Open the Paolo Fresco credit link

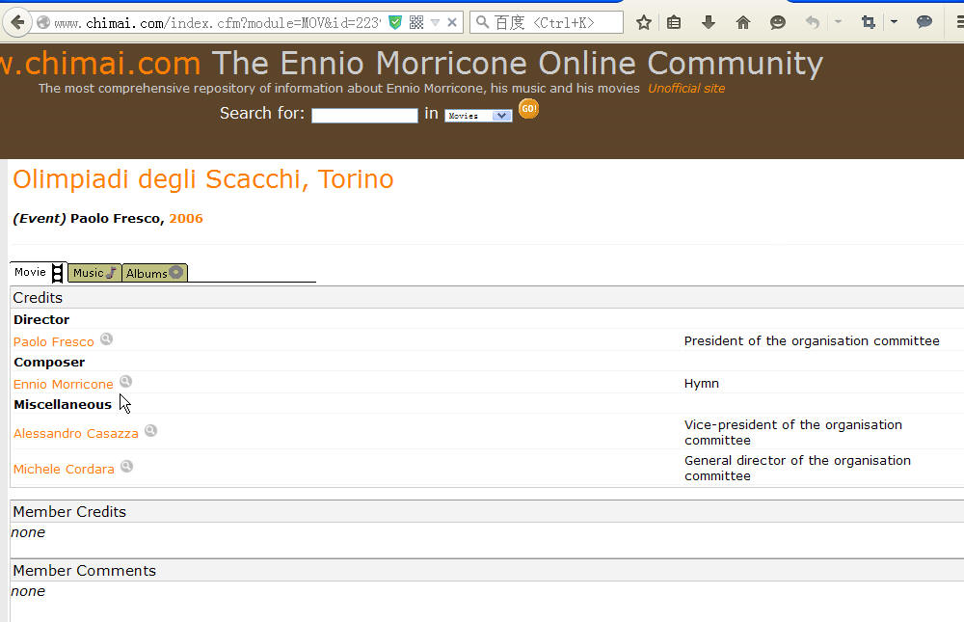[x=53, y=341]
